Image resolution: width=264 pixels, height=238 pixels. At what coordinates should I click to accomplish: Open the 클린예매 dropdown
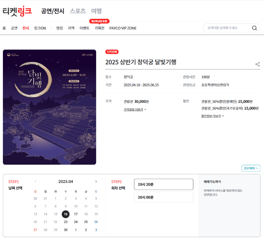click(x=251, y=168)
